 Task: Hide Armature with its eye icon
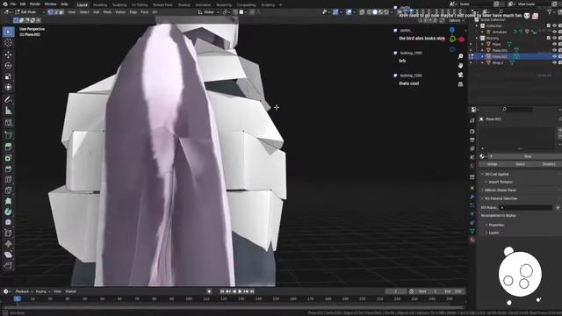tap(554, 32)
